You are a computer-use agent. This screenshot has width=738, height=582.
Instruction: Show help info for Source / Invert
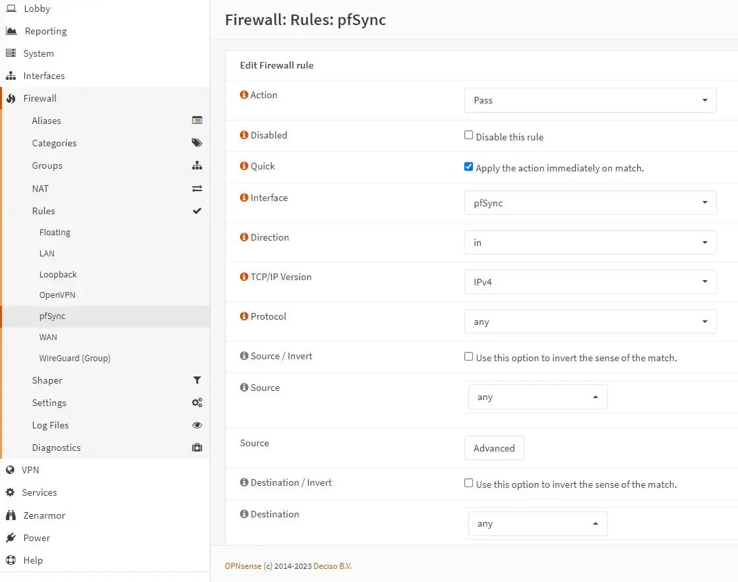pyautogui.click(x=244, y=356)
